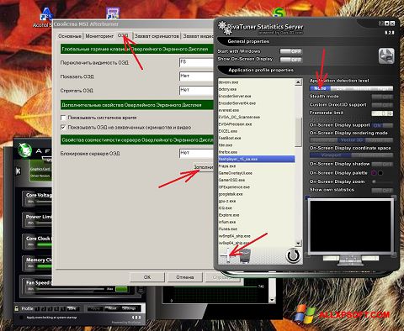Toggle Stealth mode switch

(x=382, y=97)
